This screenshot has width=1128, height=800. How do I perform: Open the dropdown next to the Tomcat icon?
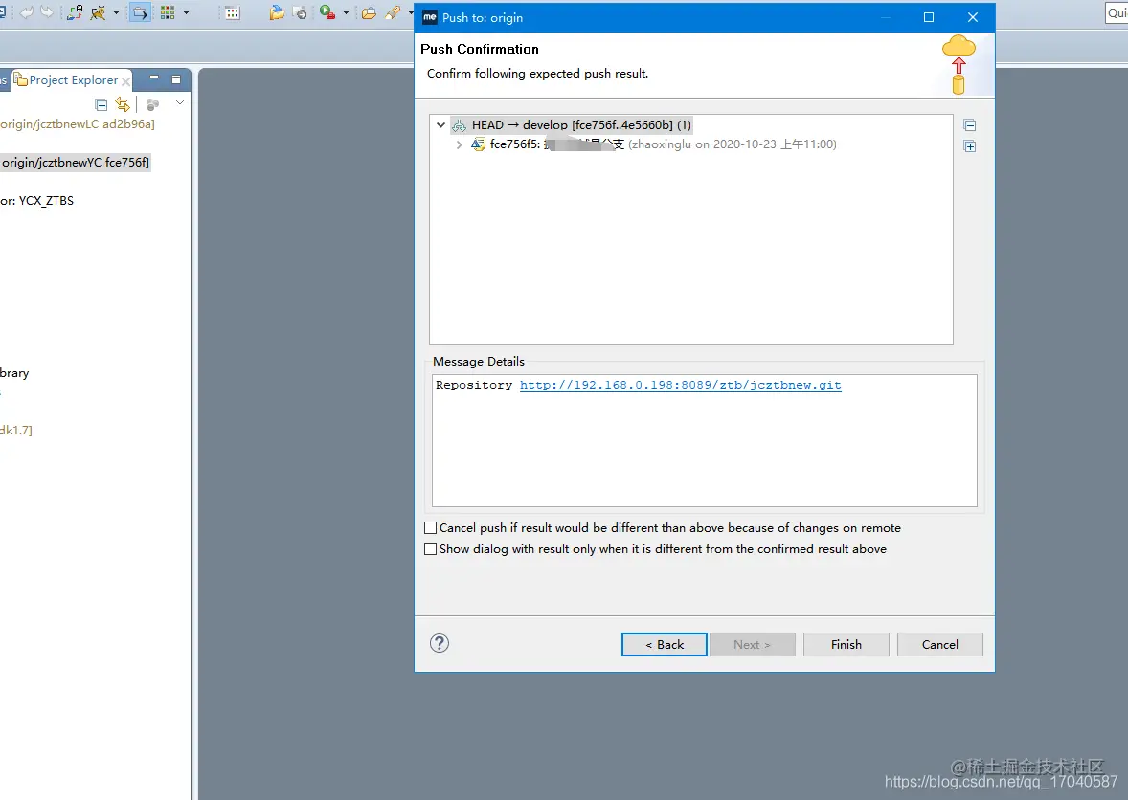tap(116, 12)
